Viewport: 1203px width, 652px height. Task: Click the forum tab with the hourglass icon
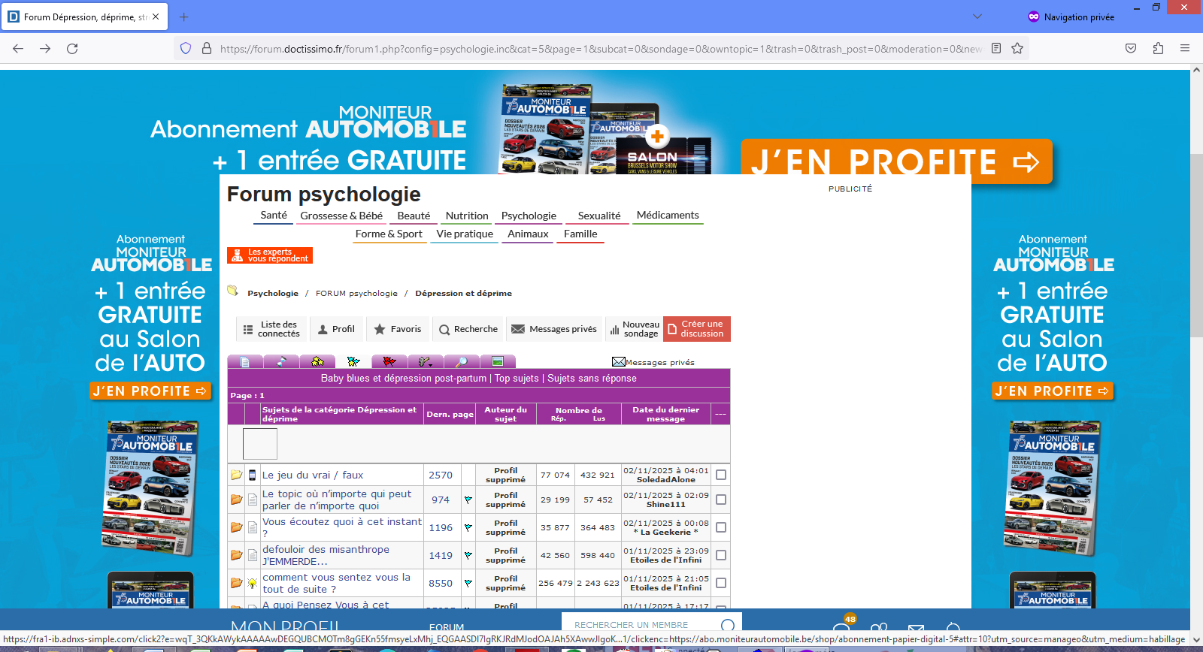(281, 361)
